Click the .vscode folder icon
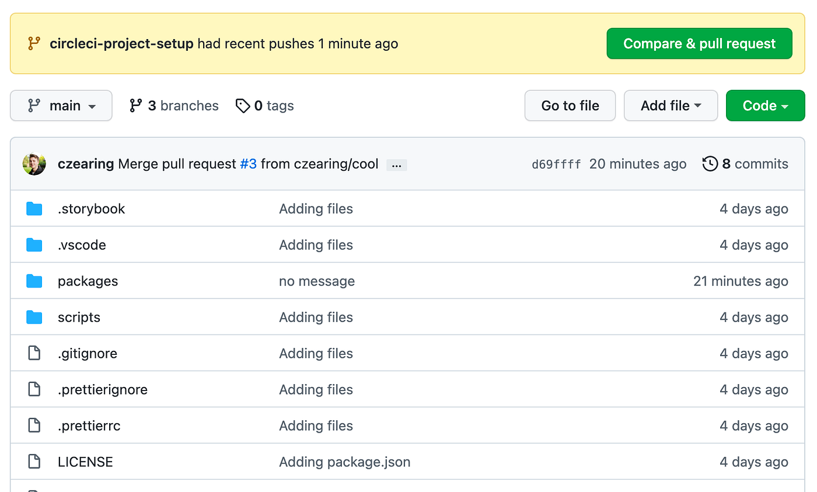817x492 pixels. point(34,245)
